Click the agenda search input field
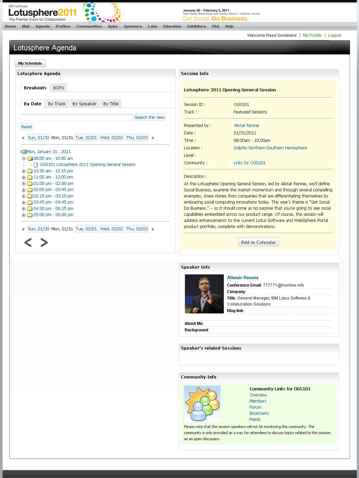The height and width of the screenshot is (478, 359). coord(77,117)
